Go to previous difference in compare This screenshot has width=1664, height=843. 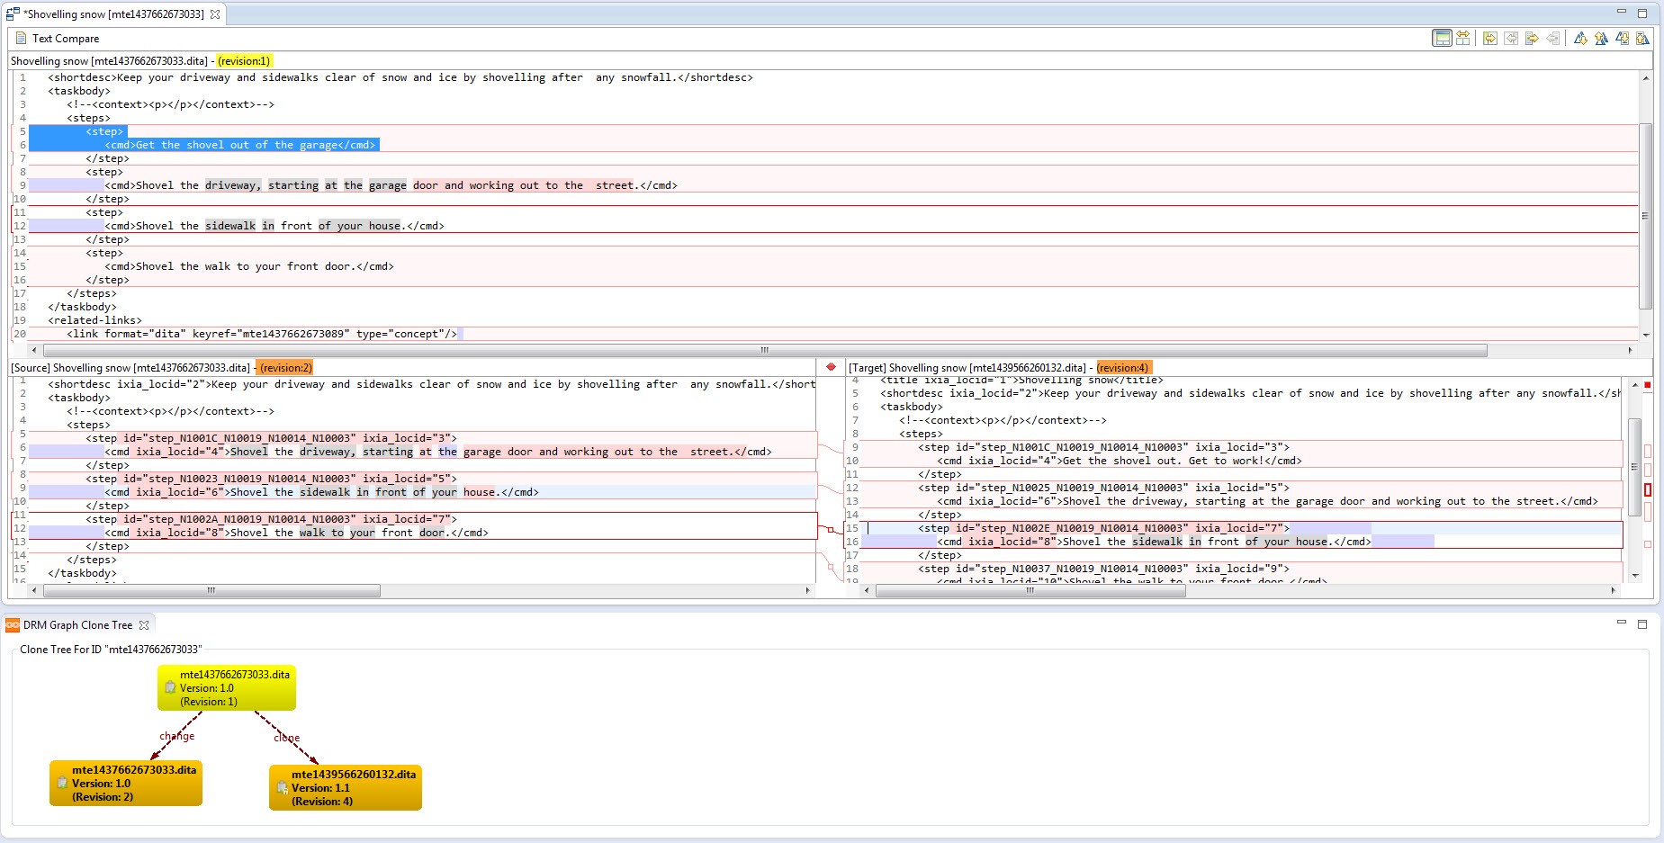pyautogui.click(x=1601, y=38)
